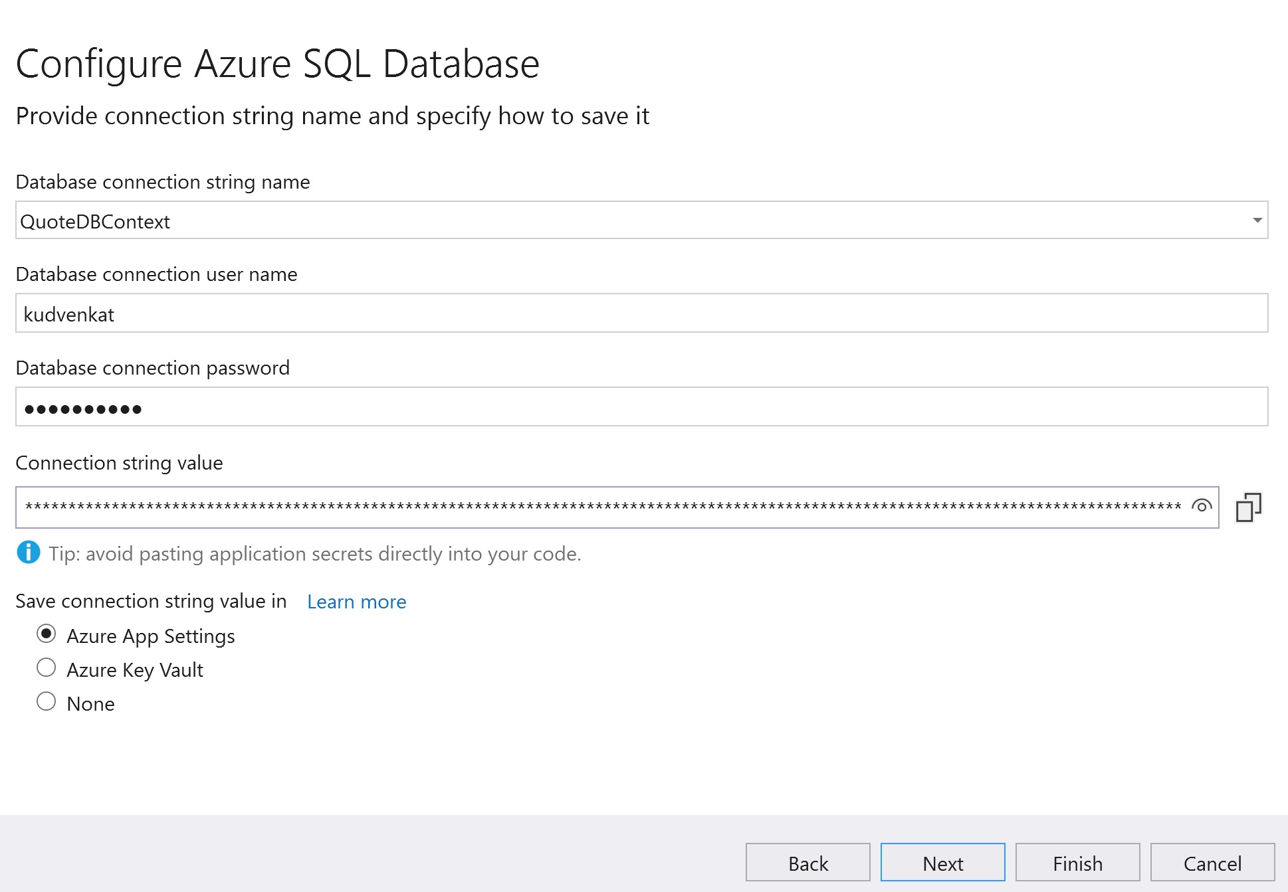Copy the connection string value
The image size is (1288, 892).
[1248, 508]
